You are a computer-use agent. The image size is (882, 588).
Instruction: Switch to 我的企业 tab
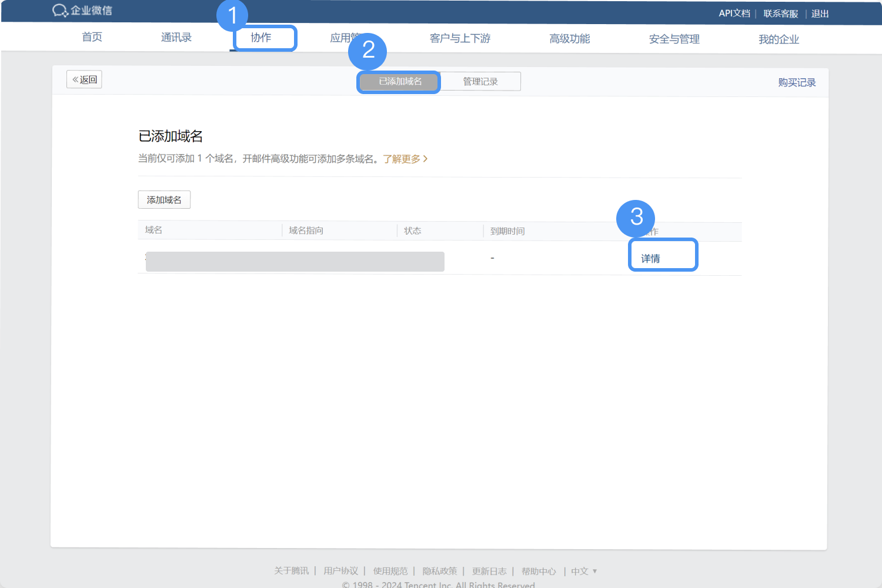[x=779, y=39]
